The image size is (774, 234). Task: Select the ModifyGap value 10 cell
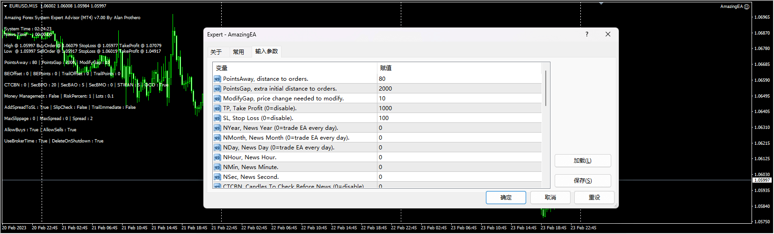point(459,99)
